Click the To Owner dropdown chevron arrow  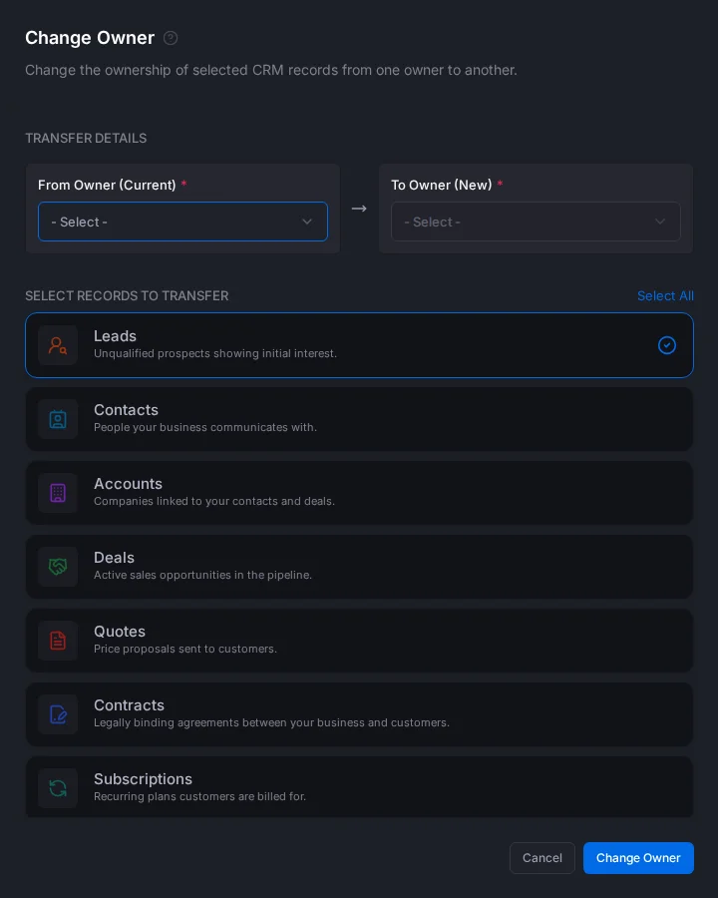click(x=660, y=222)
